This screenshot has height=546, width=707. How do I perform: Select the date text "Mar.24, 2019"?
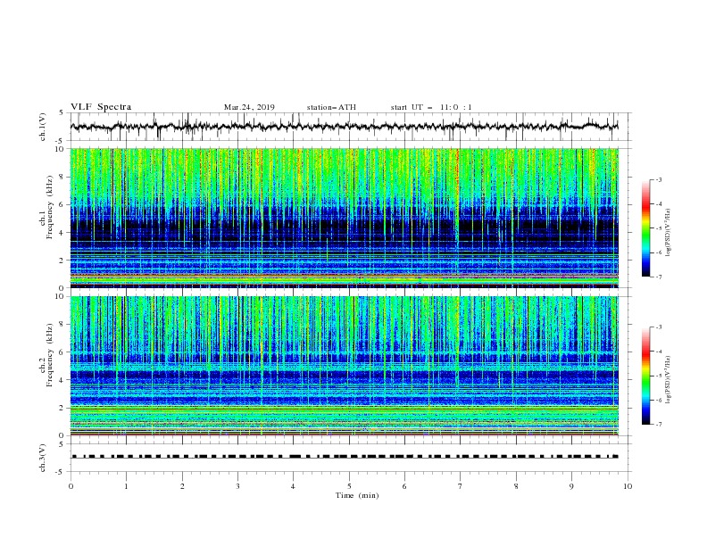click(249, 107)
